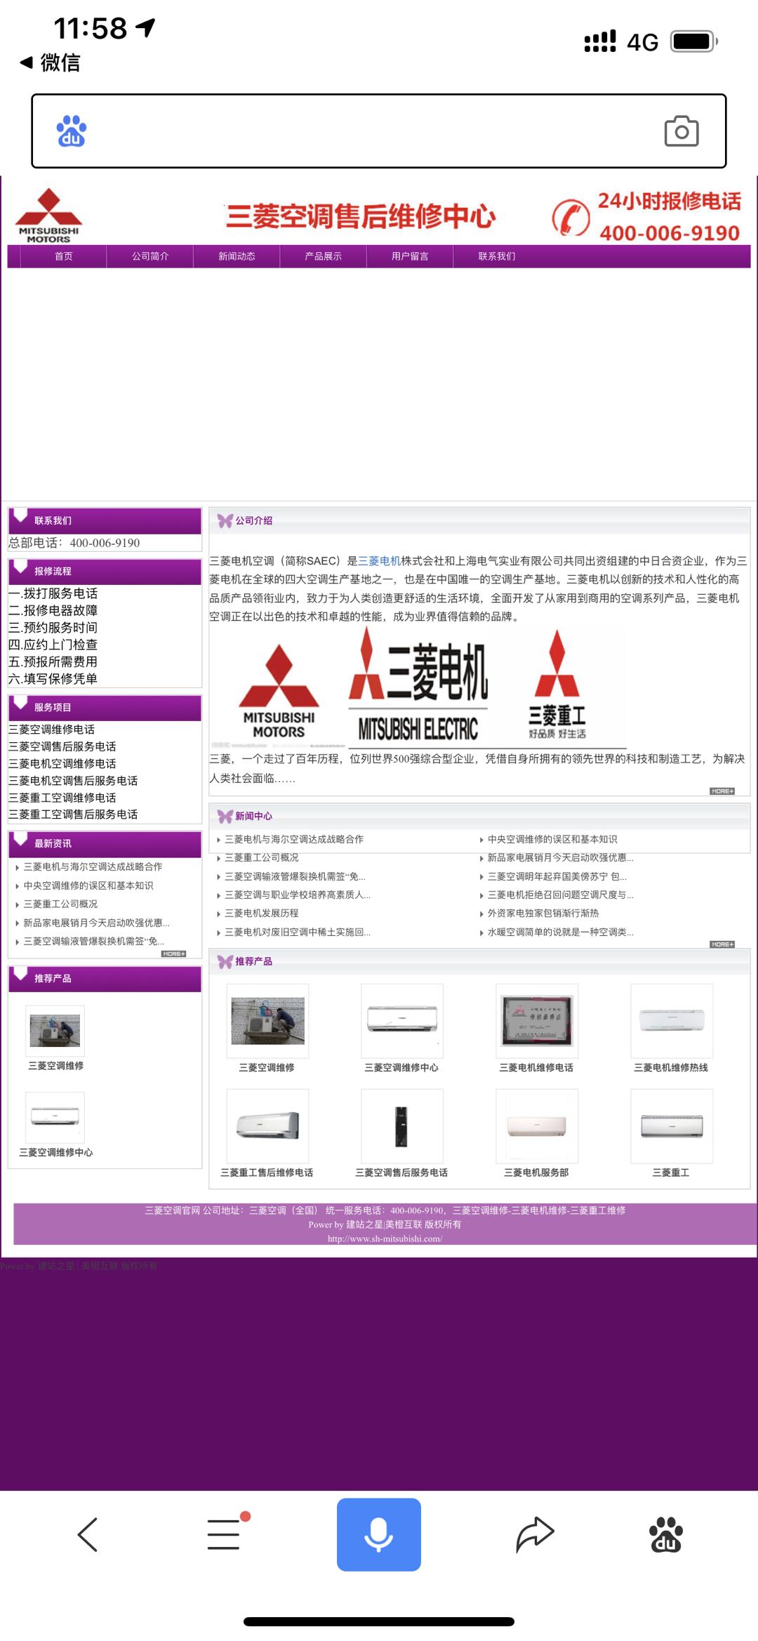Tap the Baidu paw logo in search bar

tap(71, 131)
